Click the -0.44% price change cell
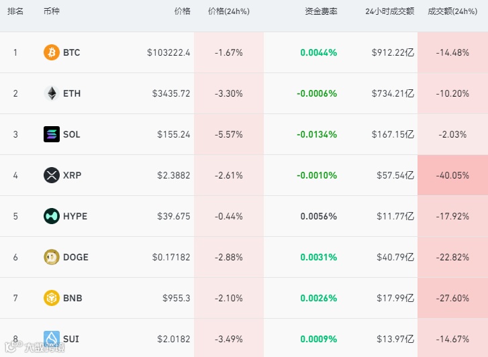488x357 pixels. coord(229,216)
